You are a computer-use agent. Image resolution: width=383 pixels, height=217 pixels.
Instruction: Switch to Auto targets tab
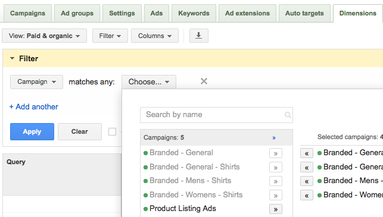(304, 13)
